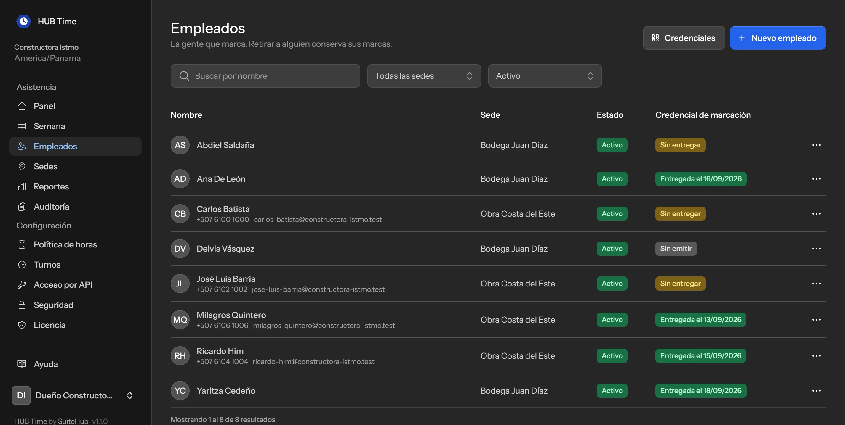This screenshot has height=425, width=845.
Task: Click the Turnos clock icon
Action: [22, 265]
